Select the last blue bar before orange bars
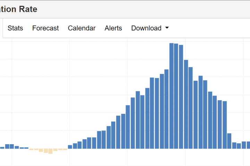The image size is (250, 166). pyautogui.click(x=26, y=148)
